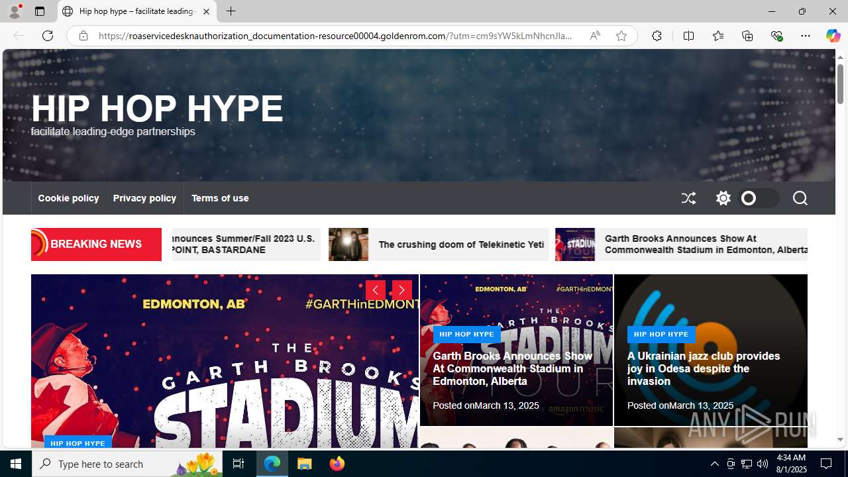Screen dimensions: 848x477
Task: Show previous slide in carousel
Action: click(x=376, y=290)
